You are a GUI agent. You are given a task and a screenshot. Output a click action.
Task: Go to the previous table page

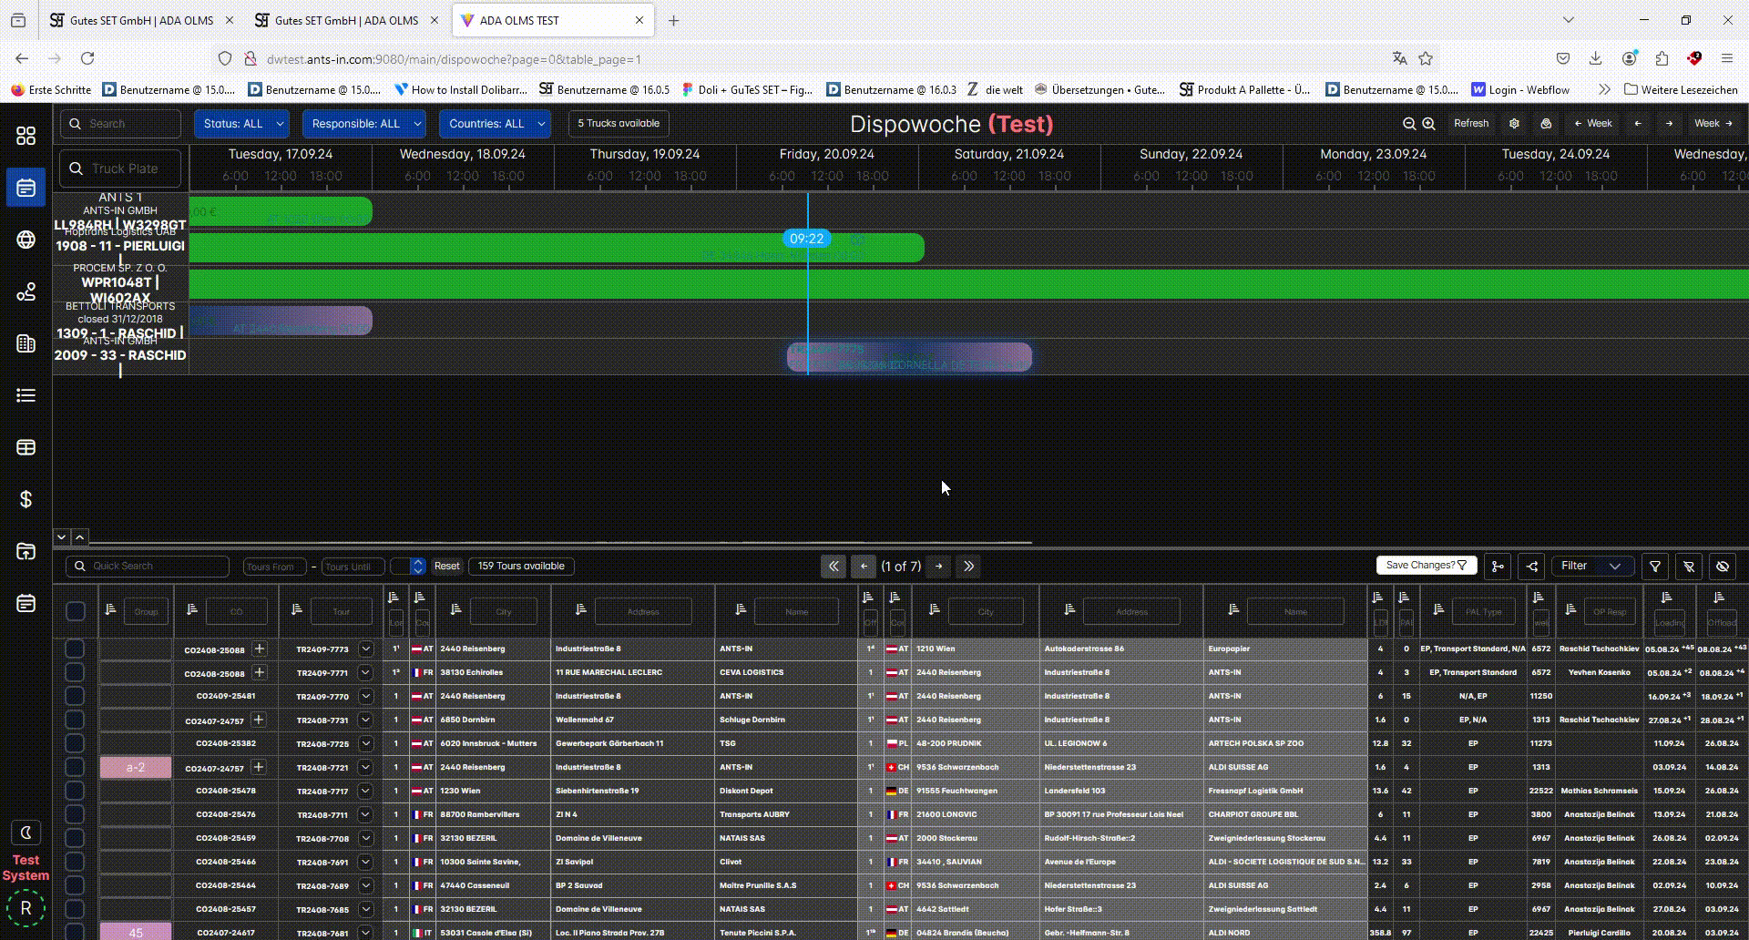[864, 567]
